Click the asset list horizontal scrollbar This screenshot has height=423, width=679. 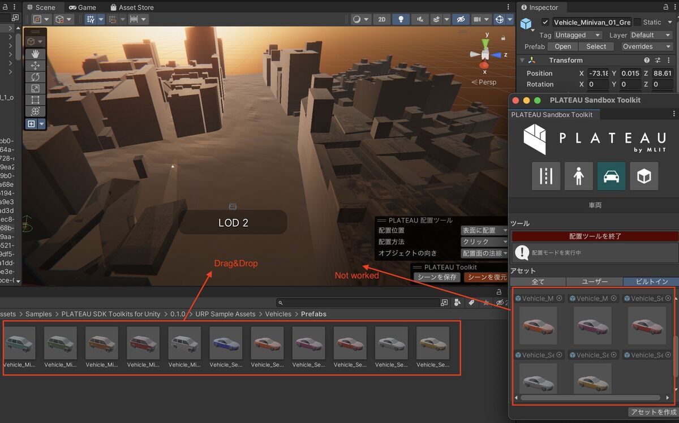point(591,398)
